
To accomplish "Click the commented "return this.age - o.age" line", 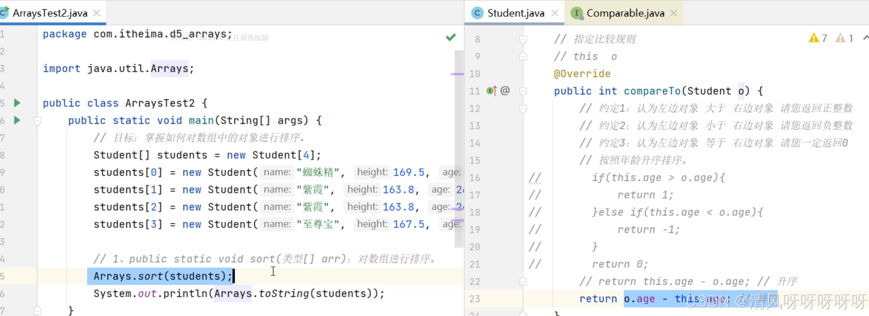I will (689, 282).
